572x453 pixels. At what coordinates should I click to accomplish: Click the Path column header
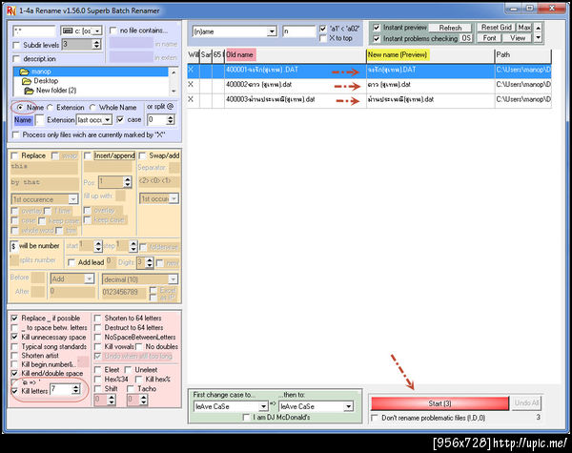pyautogui.click(x=522, y=54)
